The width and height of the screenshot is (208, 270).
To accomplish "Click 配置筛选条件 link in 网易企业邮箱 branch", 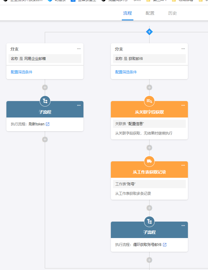I will pyautogui.click(x=22, y=72).
